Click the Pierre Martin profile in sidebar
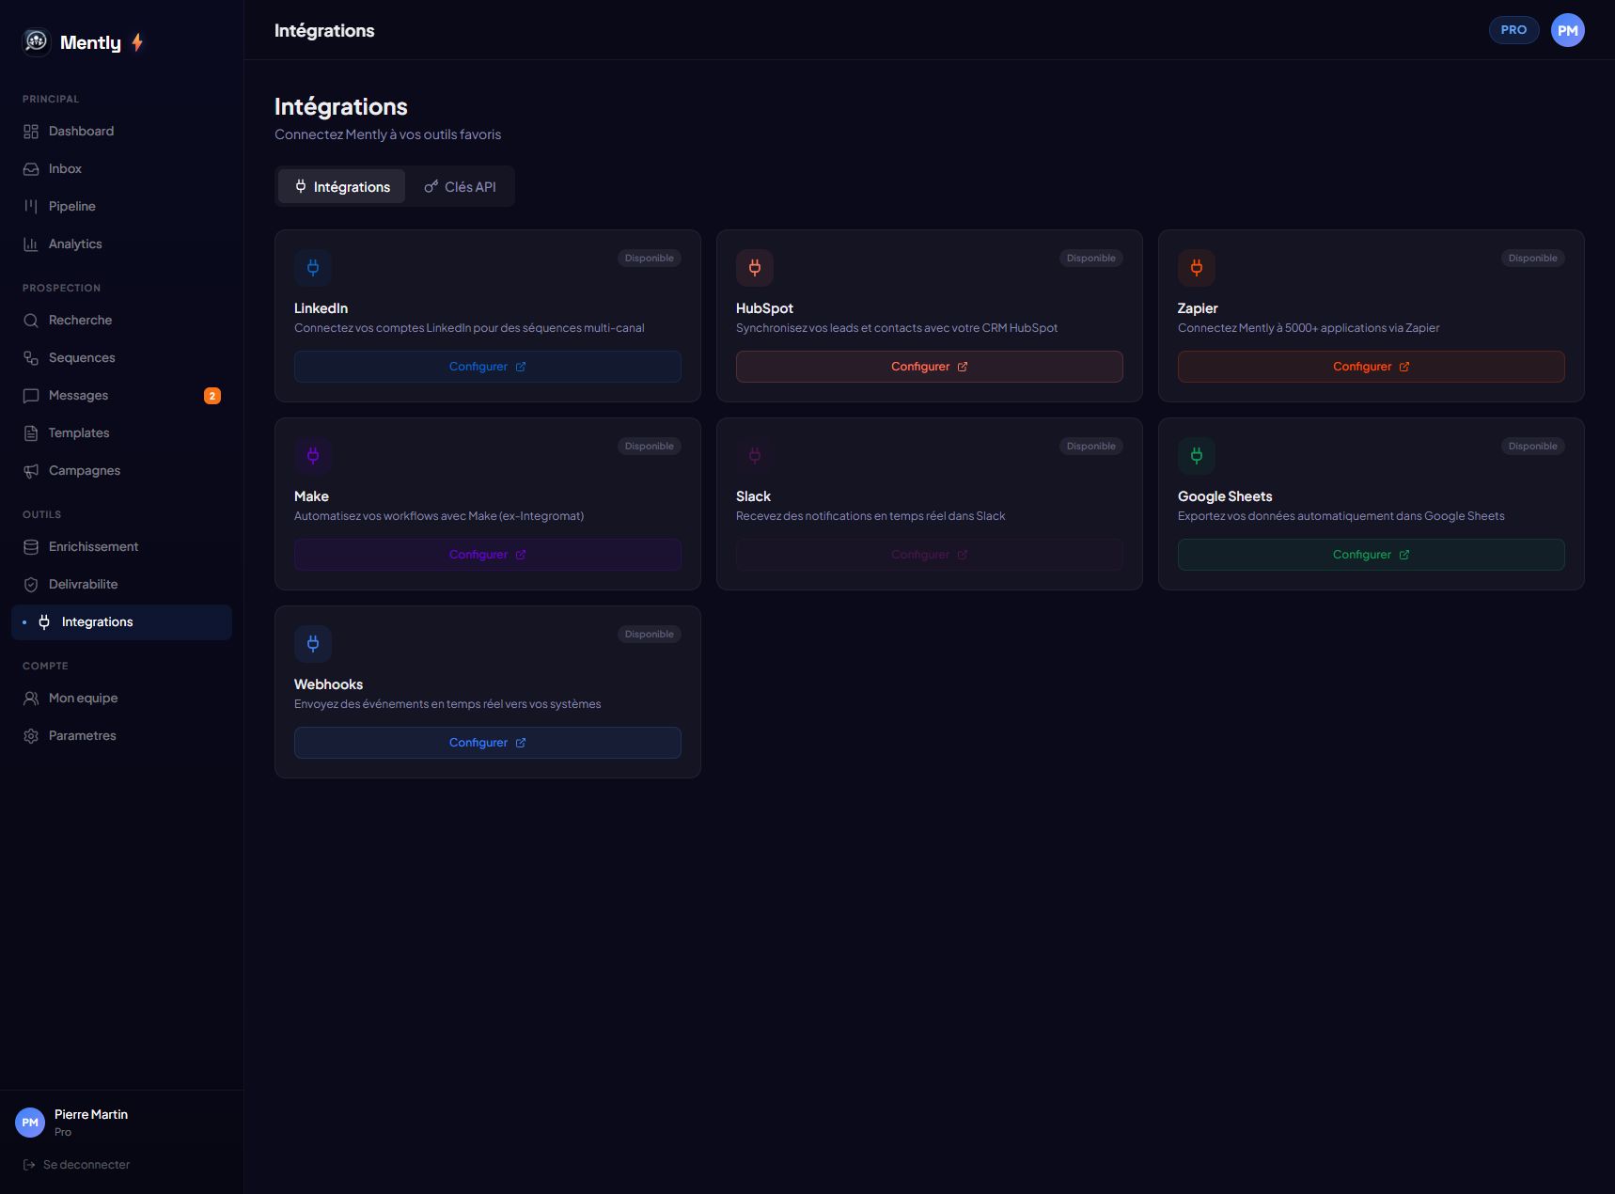The width and height of the screenshot is (1615, 1194). point(72,1123)
